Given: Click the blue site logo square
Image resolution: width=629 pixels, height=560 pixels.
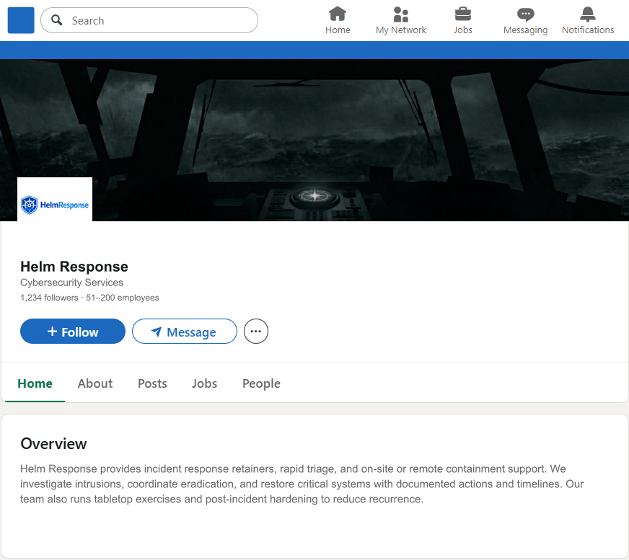Looking at the screenshot, I should (x=21, y=20).
